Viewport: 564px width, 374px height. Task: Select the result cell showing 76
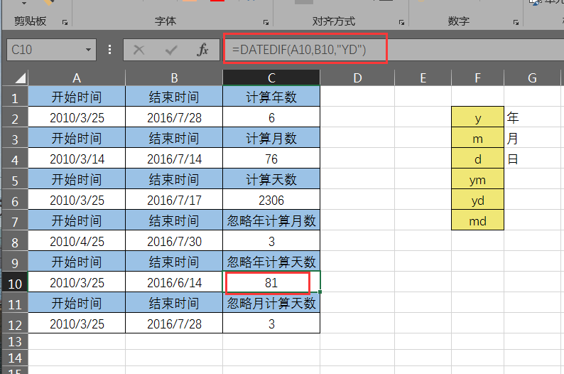pos(271,159)
